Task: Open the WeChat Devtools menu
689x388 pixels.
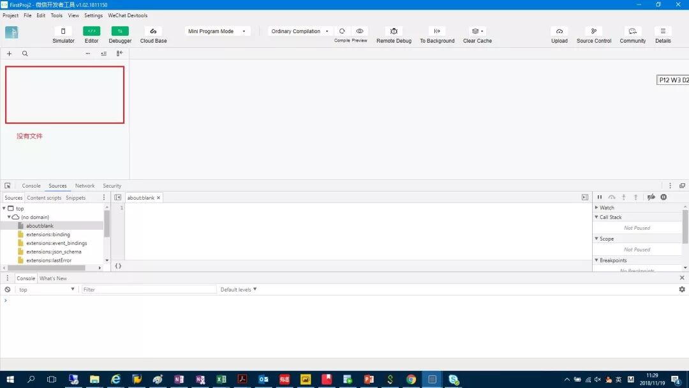Action: 128,15
